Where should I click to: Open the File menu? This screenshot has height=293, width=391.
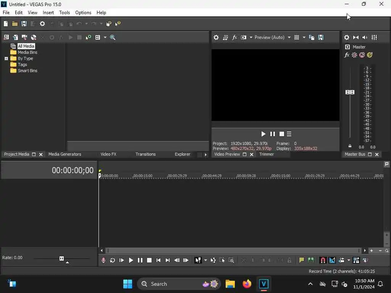(x=6, y=13)
